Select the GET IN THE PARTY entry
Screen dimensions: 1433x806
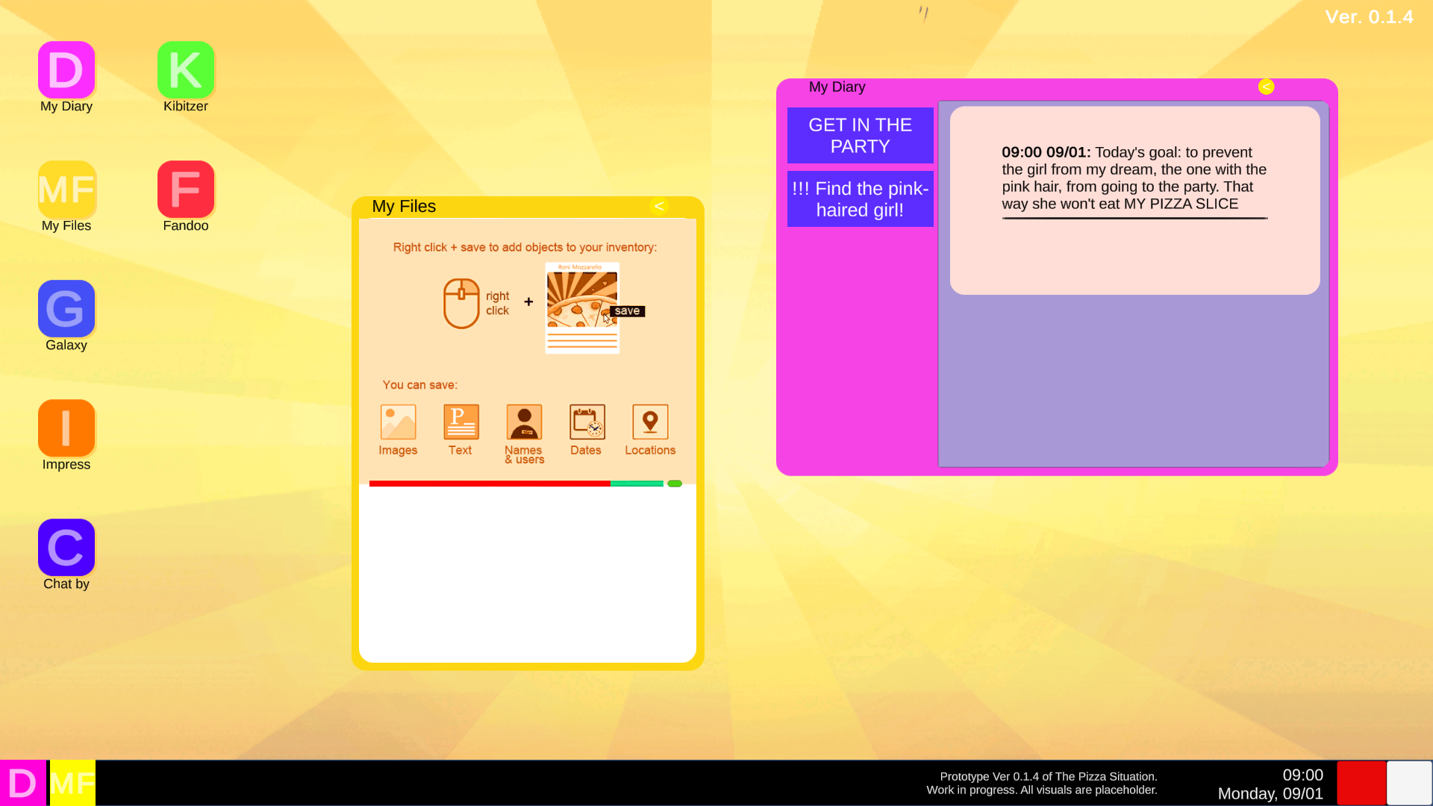pos(860,135)
